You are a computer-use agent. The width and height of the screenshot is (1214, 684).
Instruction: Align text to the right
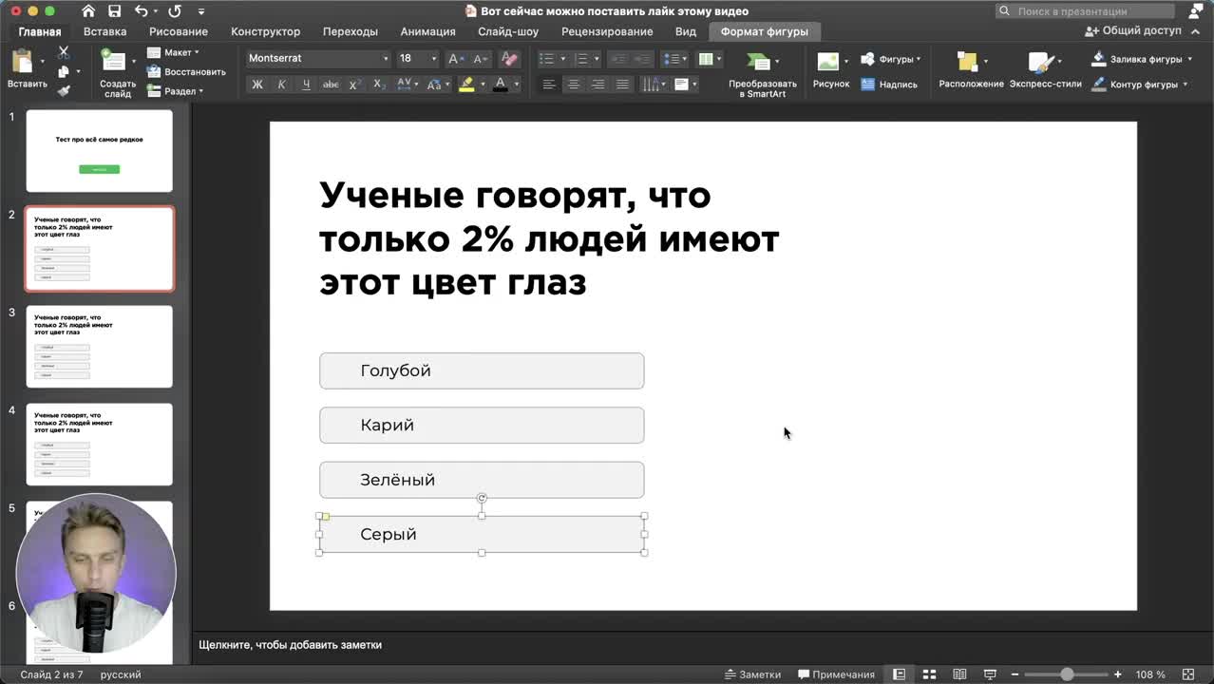[x=598, y=85]
